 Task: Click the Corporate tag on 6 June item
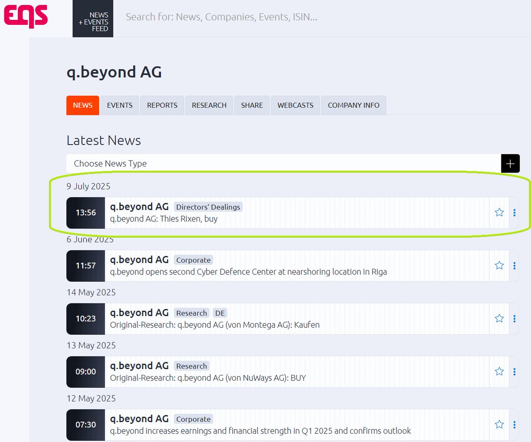click(x=193, y=260)
